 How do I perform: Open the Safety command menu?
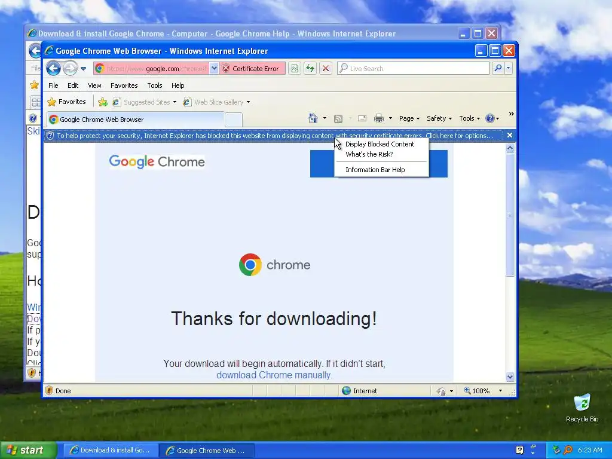439,118
